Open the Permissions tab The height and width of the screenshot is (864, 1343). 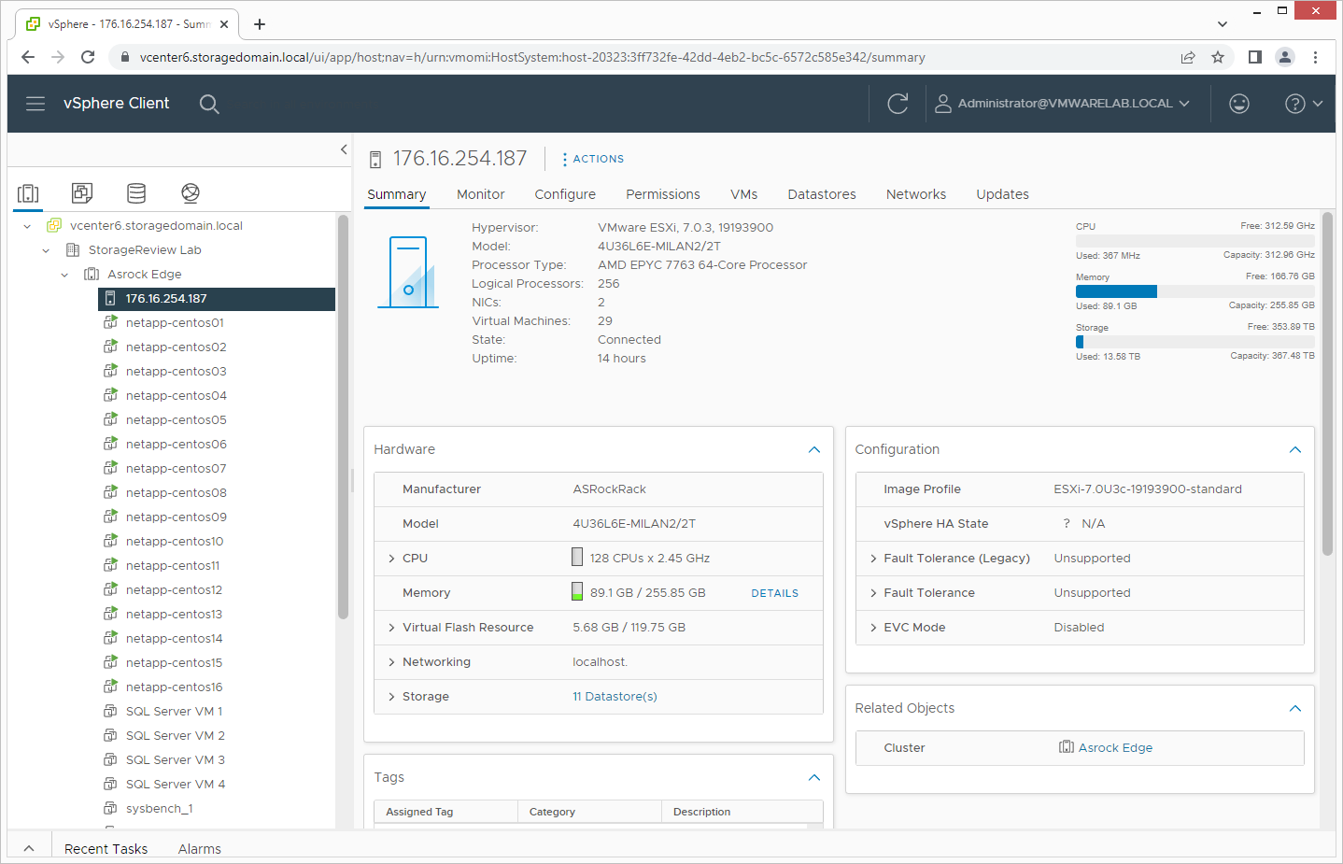tap(663, 194)
